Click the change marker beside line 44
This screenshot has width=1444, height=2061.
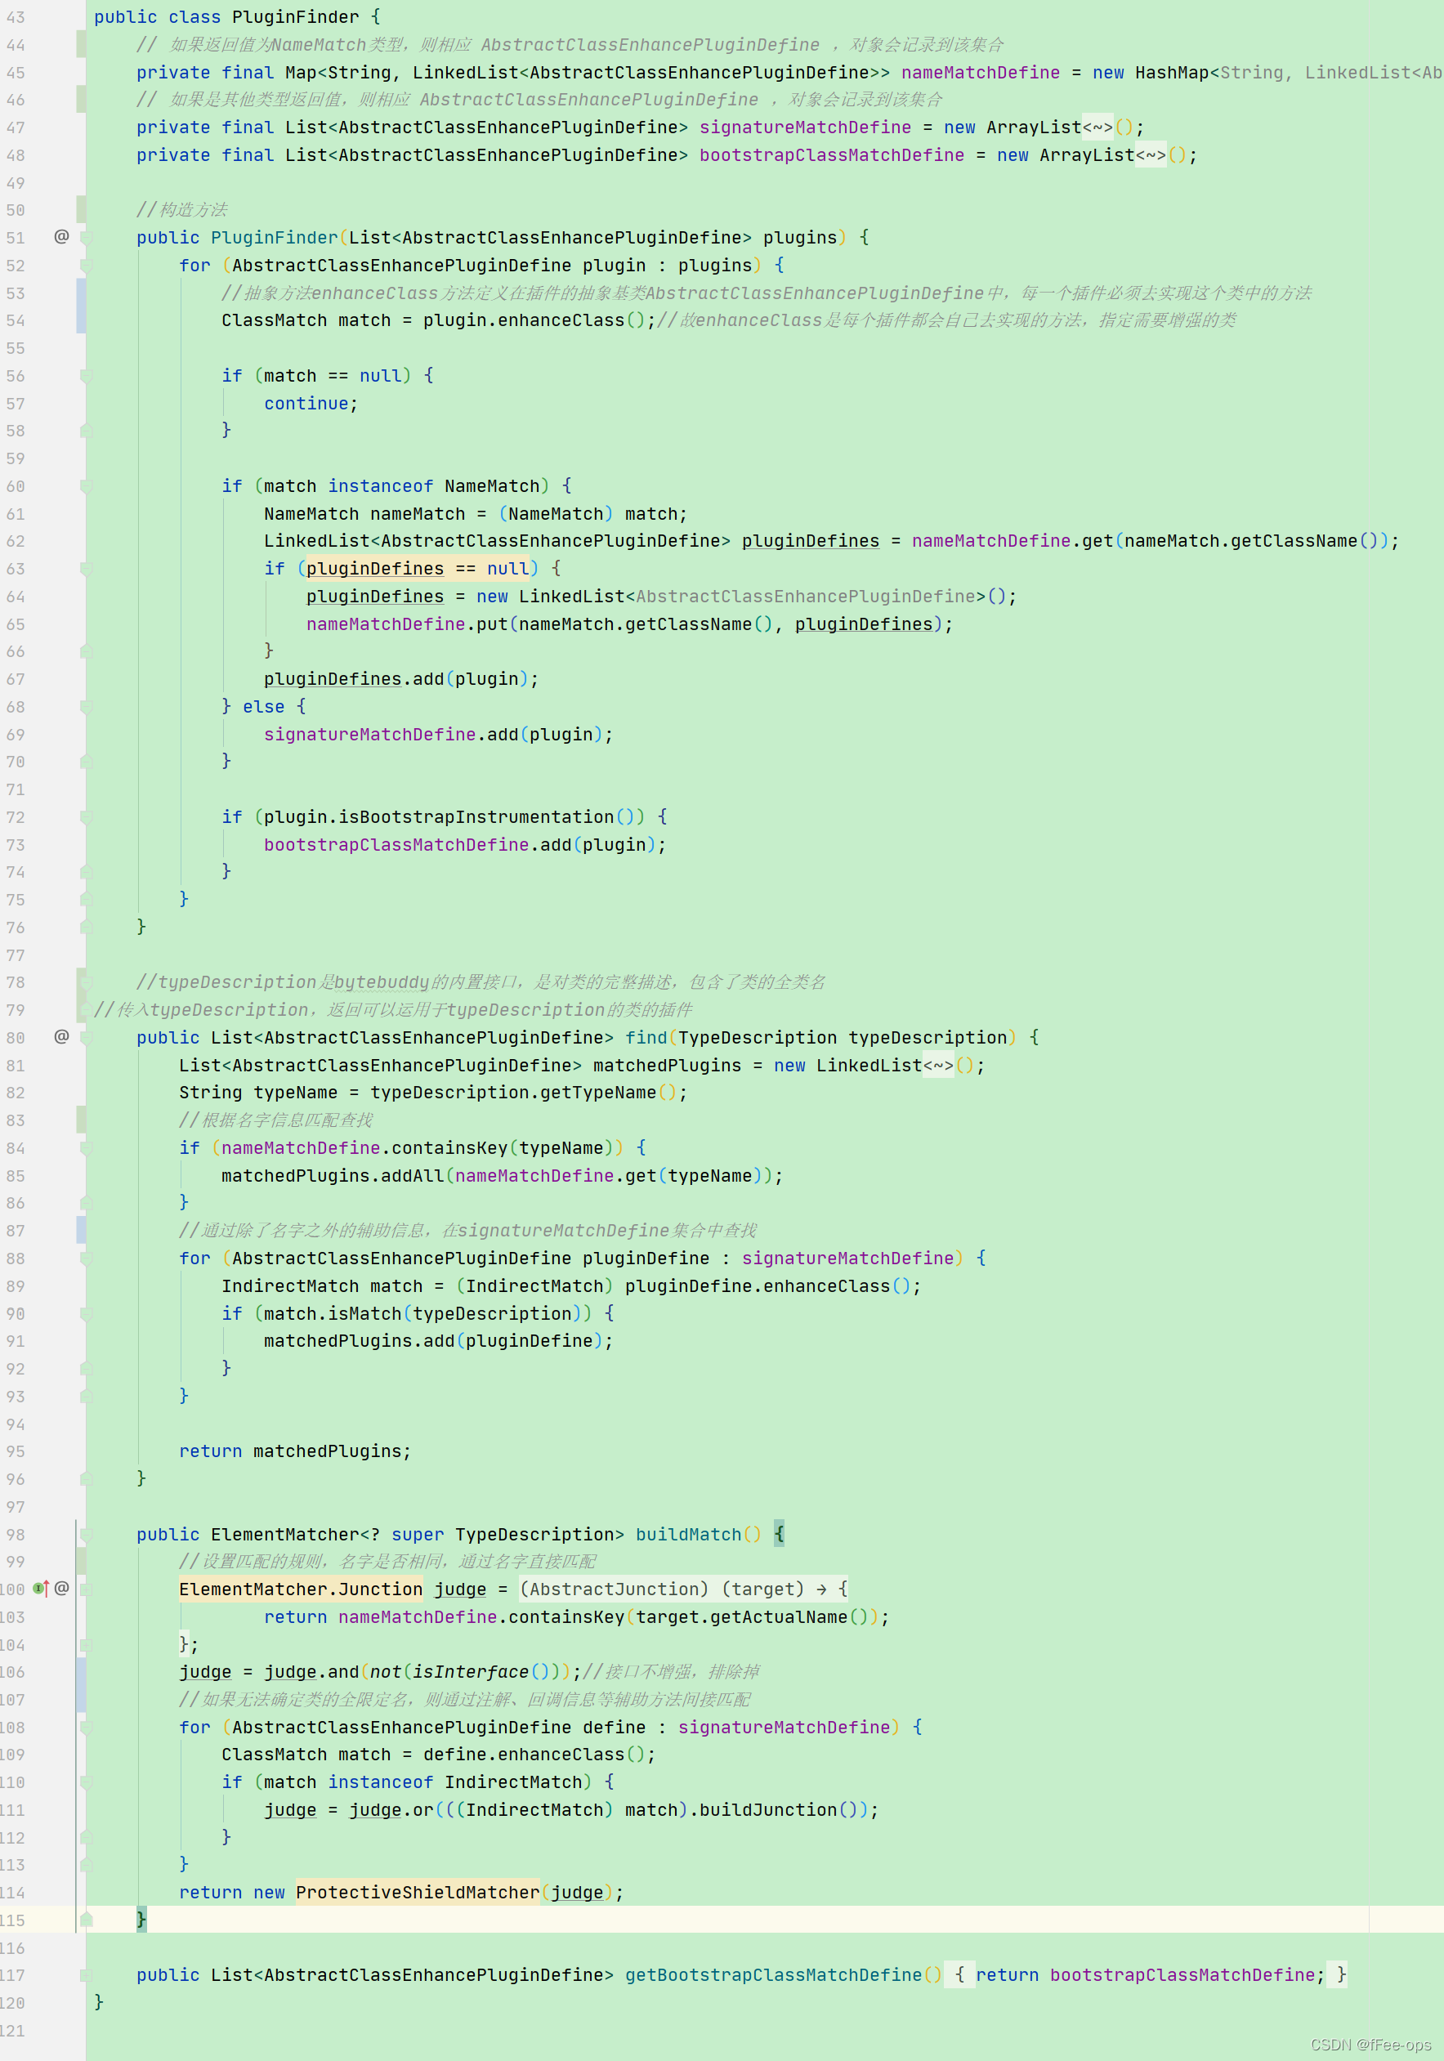(81, 44)
